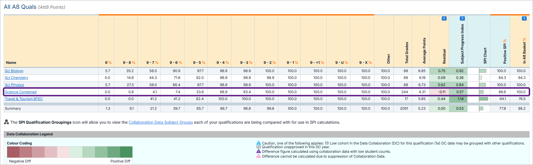Click the darkest green Positive Diff swatch
Screen dimensions: 533x165
[x=126, y=152]
